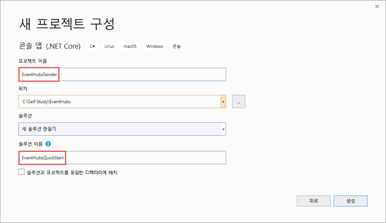This screenshot has height=223, width=386.
Task: Click the browse (...) button next to location
Action: 239,102
